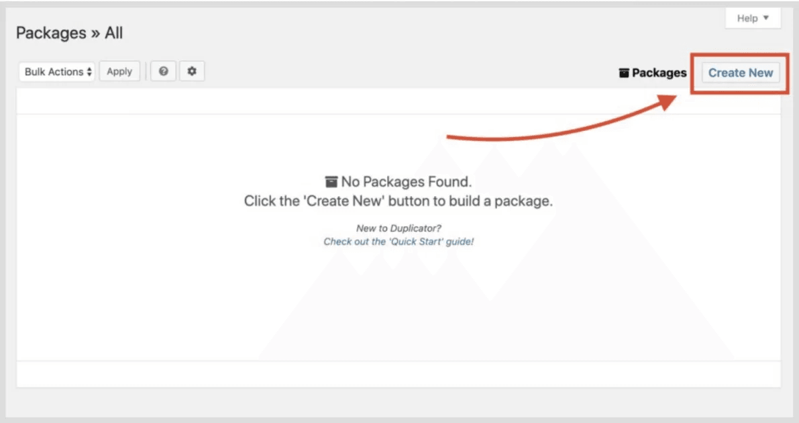This screenshot has height=423, width=799.
Task: Click the Apply button
Action: click(119, 71)
